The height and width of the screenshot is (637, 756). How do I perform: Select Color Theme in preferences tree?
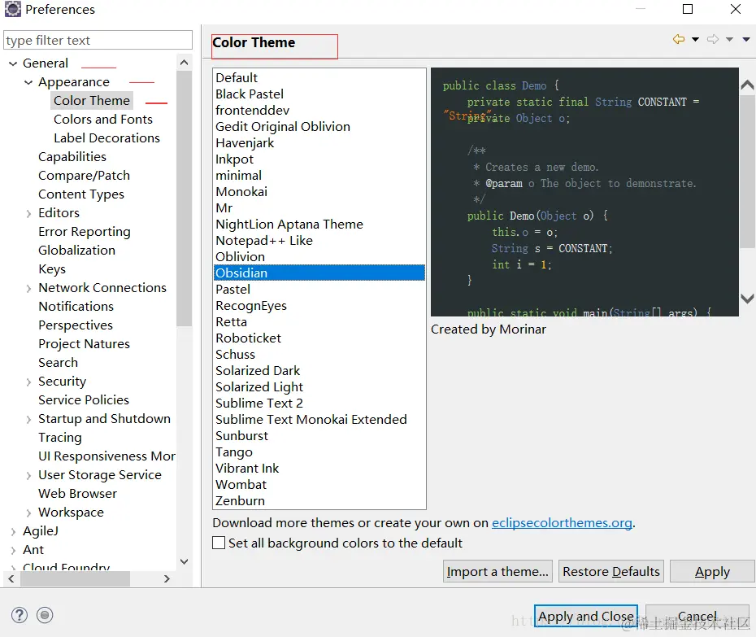click(x=92, y=100)
